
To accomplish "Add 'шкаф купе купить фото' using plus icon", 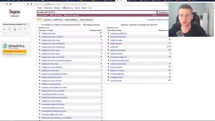I will (40, 64).
